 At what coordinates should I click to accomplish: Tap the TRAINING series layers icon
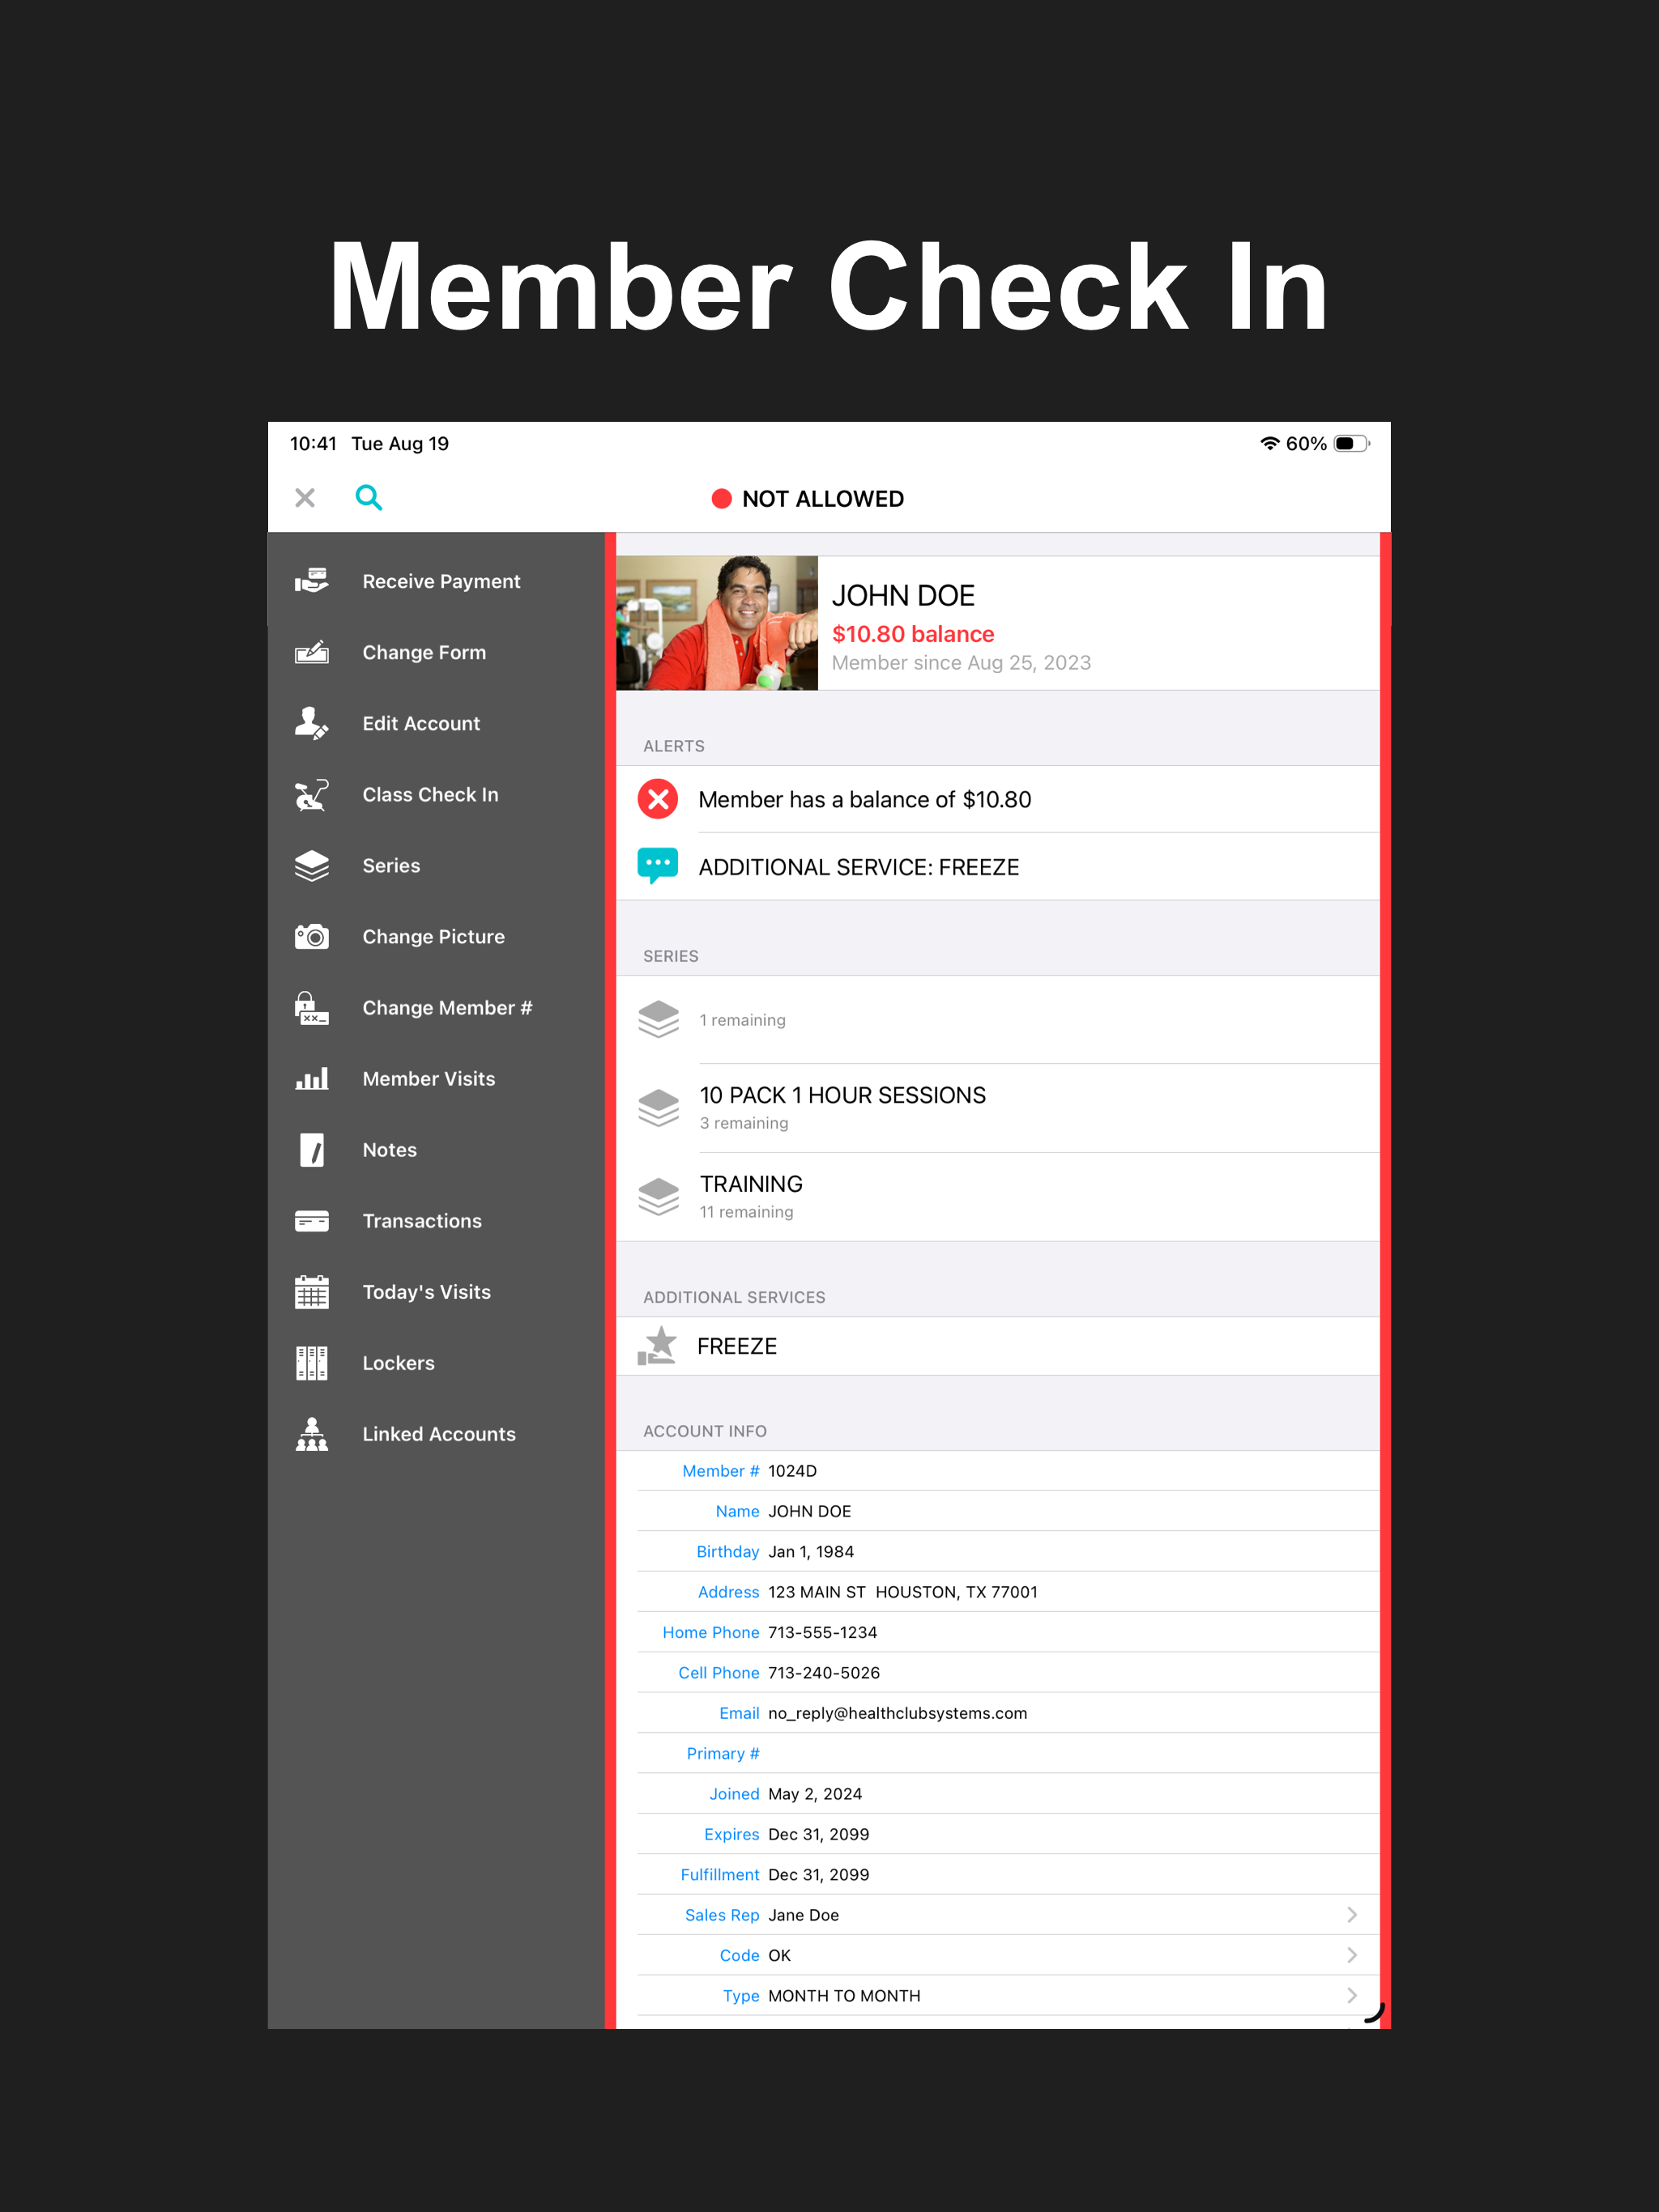(x=659, y=1196)
